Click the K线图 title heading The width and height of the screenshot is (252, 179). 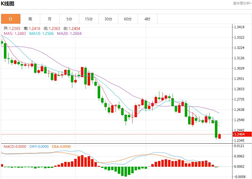coord(8,4)
